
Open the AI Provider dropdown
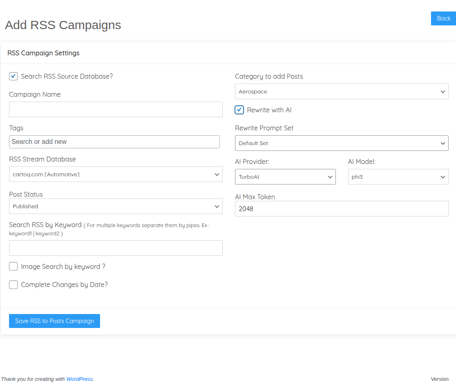pos(285,177)
